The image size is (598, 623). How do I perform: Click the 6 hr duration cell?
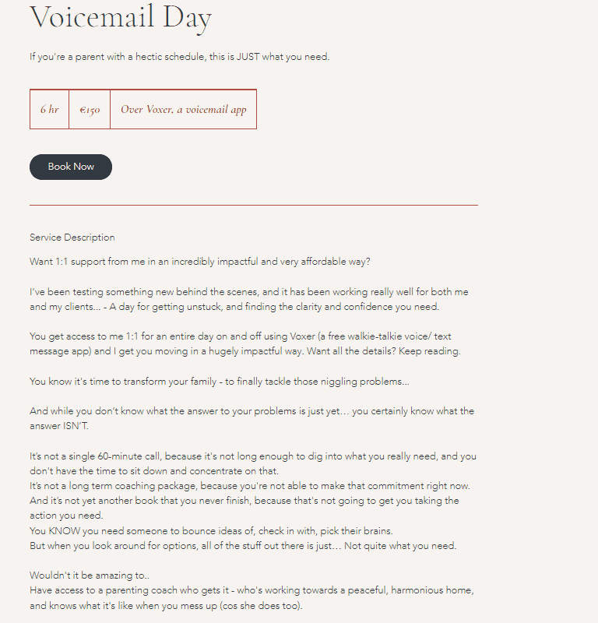click(x=50, y=109)
